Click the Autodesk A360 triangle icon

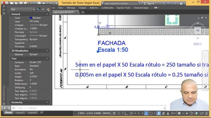tap(173, 4)
